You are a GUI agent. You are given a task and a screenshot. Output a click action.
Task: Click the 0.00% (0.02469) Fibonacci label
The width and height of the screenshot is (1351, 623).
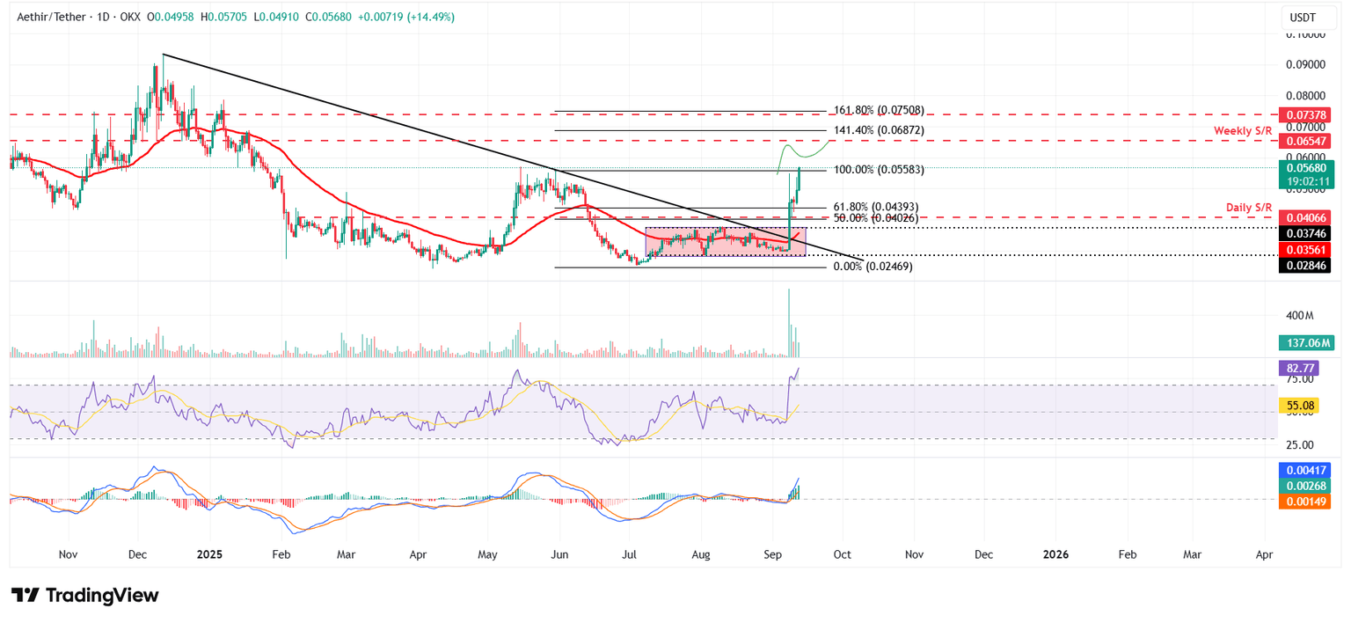click(x=873, y=266)
